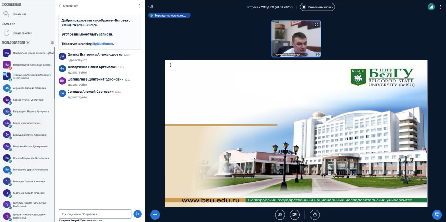Open webcam name dropdown for Терещенко
The width and height of the screenshot is (446, 222).
291,55
